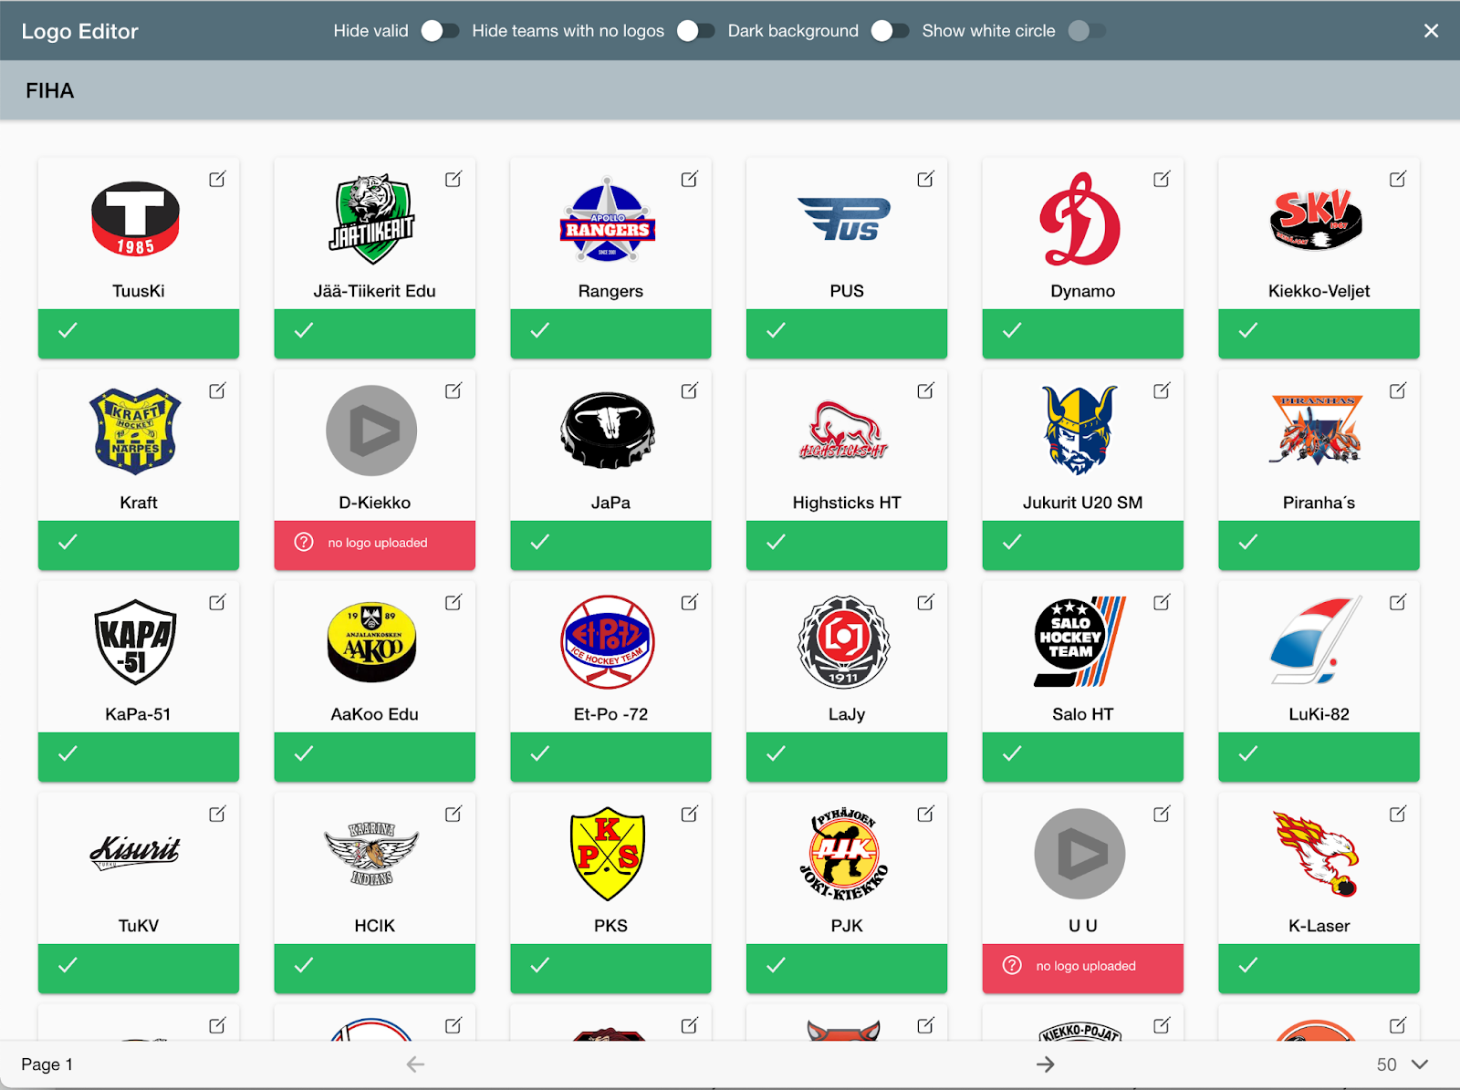
Task: Click the Piranha´s team name
Action: point(1319,503)
